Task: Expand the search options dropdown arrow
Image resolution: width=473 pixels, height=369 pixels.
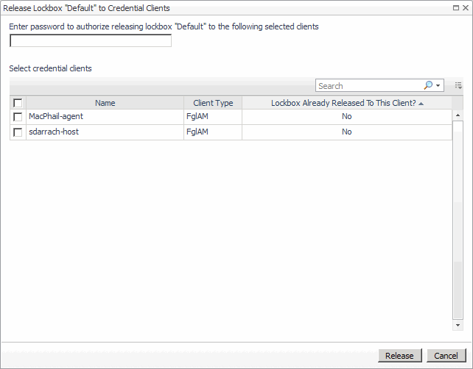Action: click(438, 86)
